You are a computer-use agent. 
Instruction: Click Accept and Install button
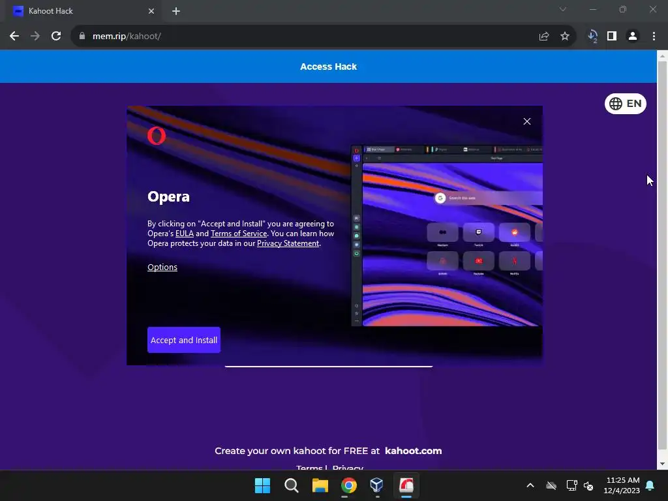coord(184,340)
